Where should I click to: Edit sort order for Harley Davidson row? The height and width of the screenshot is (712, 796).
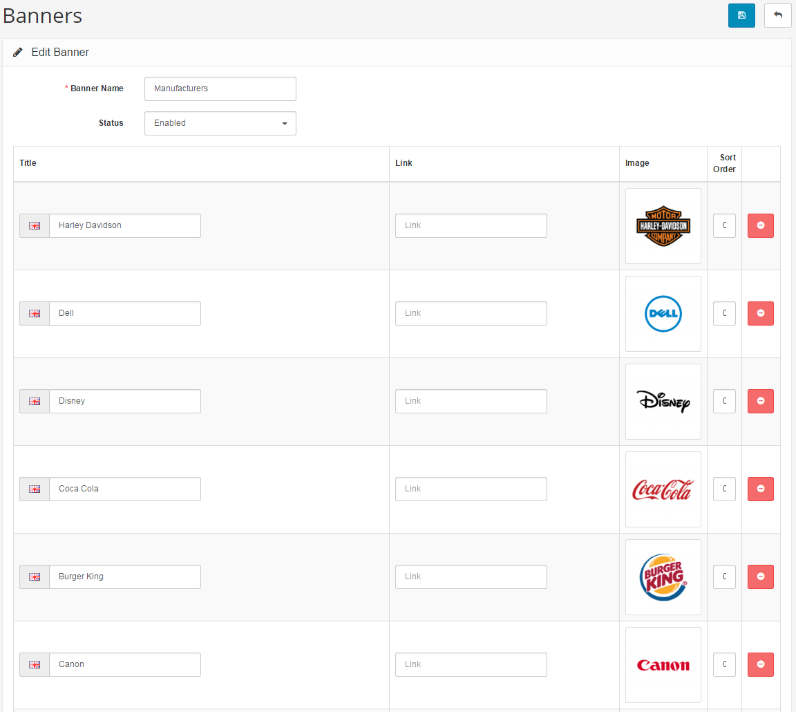click(724, 225)
